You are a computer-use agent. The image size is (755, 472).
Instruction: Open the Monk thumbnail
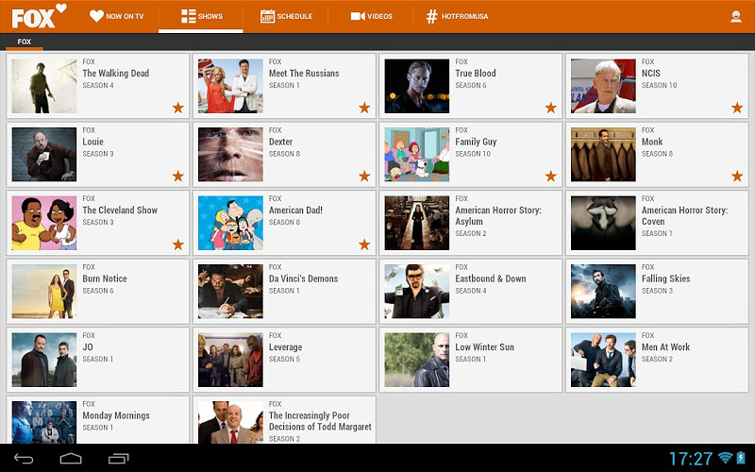pos(603,155)
